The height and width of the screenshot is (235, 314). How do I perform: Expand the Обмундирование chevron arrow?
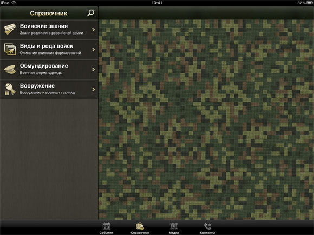(x=93, y=69)
